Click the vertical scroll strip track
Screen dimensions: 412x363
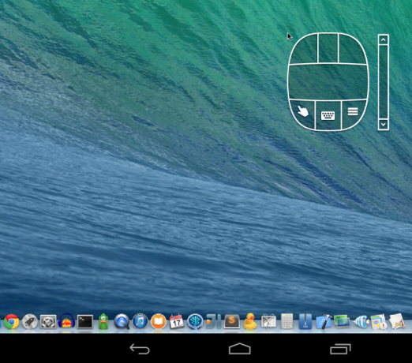pos(384,82)
